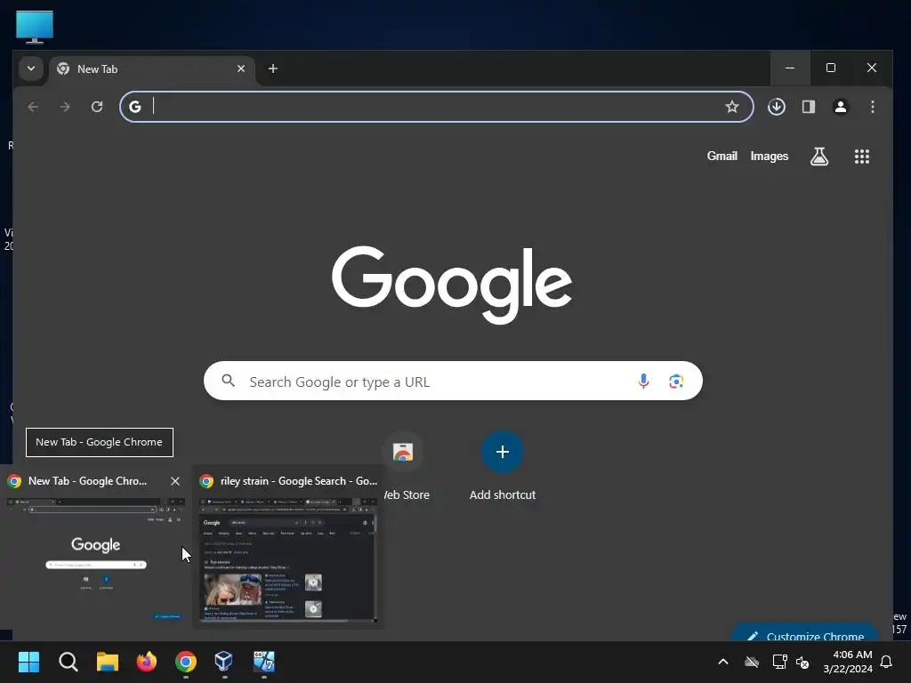This screenshot has height=683, width=911.
Task: Open the Chrome profile icon
Action: [x=840, y=107]
